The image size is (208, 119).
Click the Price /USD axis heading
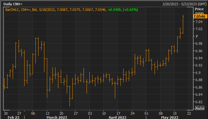(199, 11)
